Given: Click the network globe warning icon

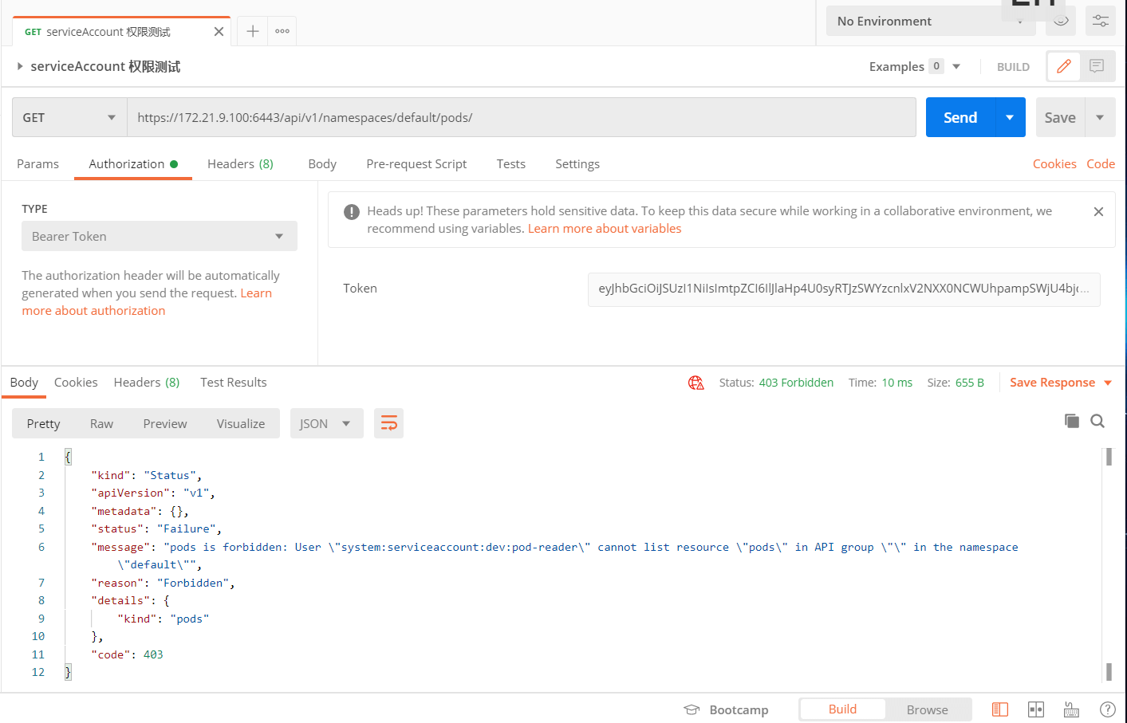Looking at the screenshot, I should point(696,383).
